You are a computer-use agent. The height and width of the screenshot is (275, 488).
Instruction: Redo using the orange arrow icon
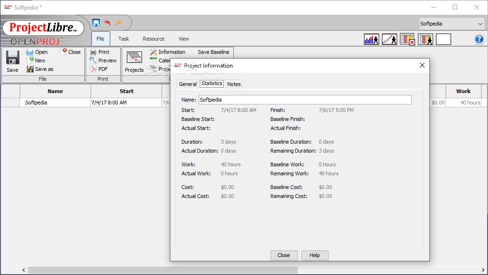pyautogui.click(x=119, y=23)
